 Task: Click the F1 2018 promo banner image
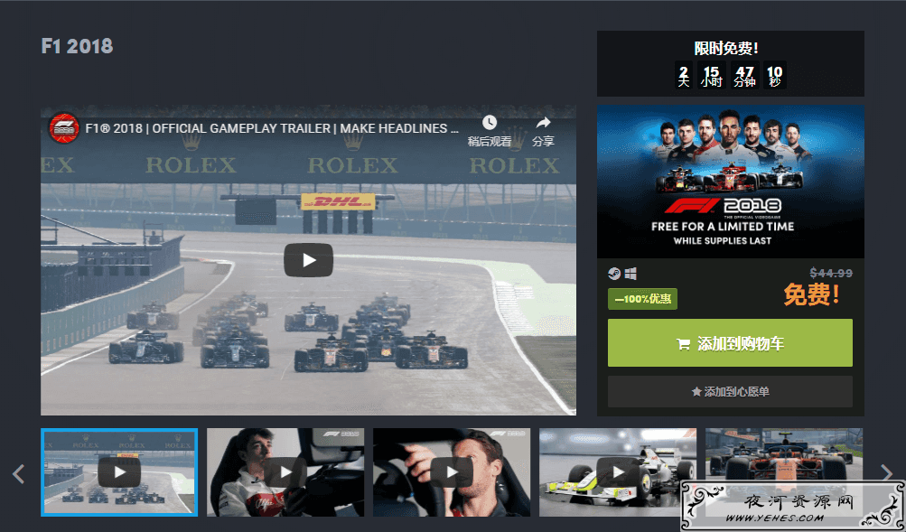[731, 182]
